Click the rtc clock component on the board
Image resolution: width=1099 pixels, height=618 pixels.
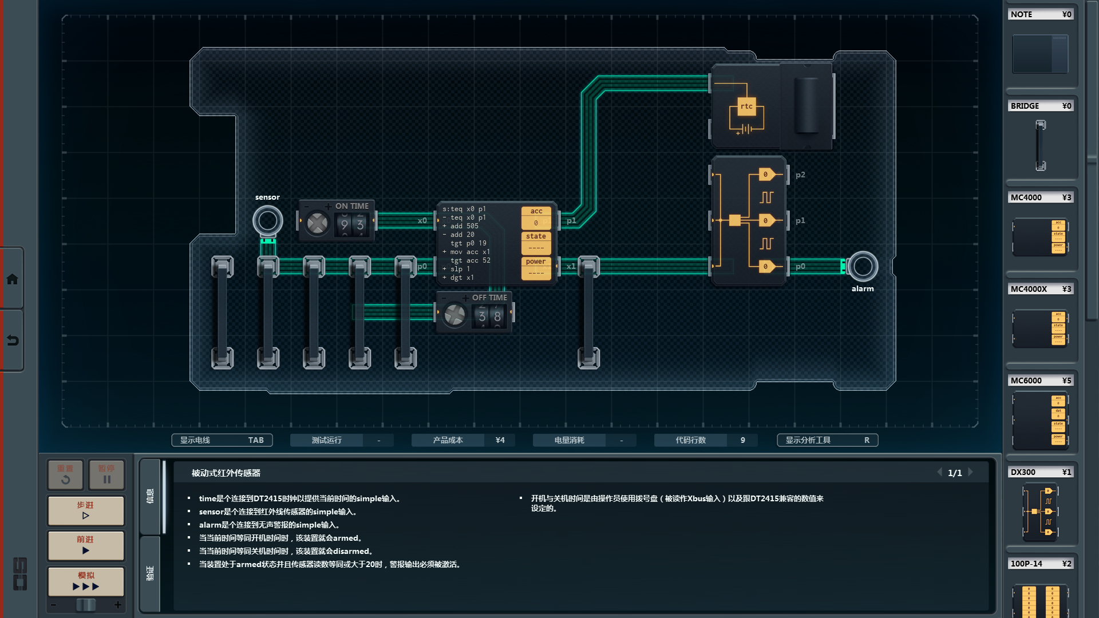(x=746, y=107)
